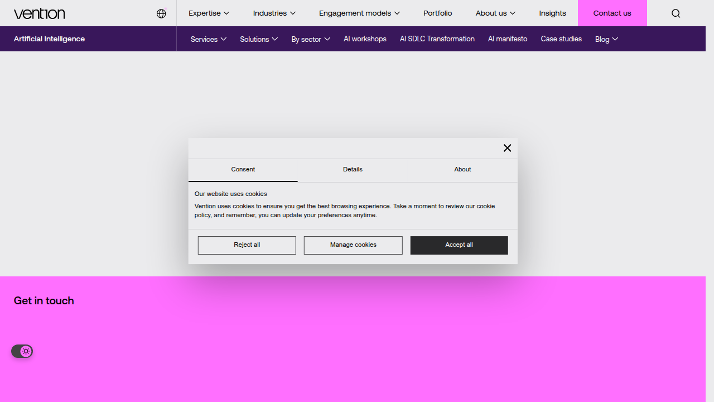The width and height of the screenshot is (714, 402).
Task: Select the Consent tab
Action: pos(243,170)
